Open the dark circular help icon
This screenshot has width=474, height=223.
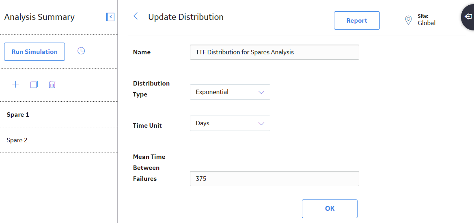click(x=468, y=17)
